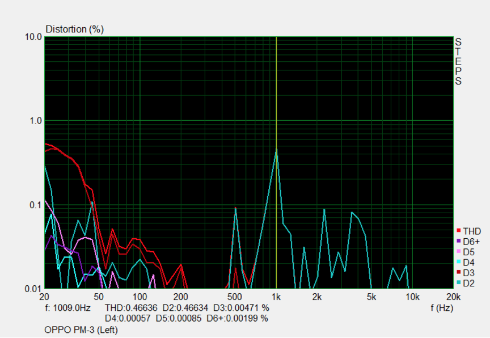Click the D4 legend label
The image size is (490, 338).
(x=469, y=263)
